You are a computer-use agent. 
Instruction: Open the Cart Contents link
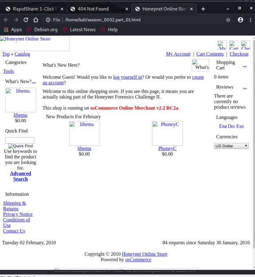[210, 54]
